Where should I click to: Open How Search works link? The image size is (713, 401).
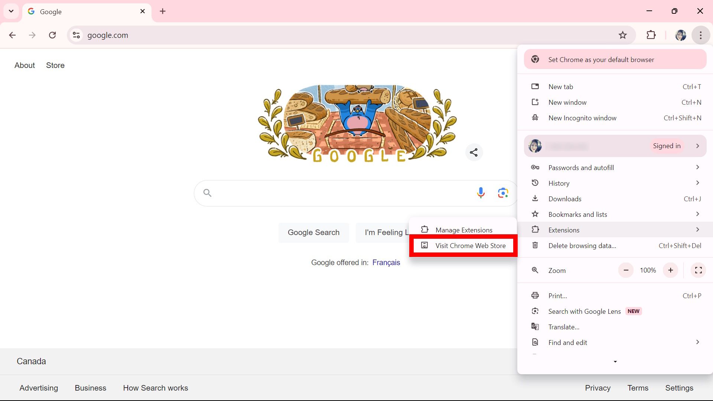coord(156,388)
